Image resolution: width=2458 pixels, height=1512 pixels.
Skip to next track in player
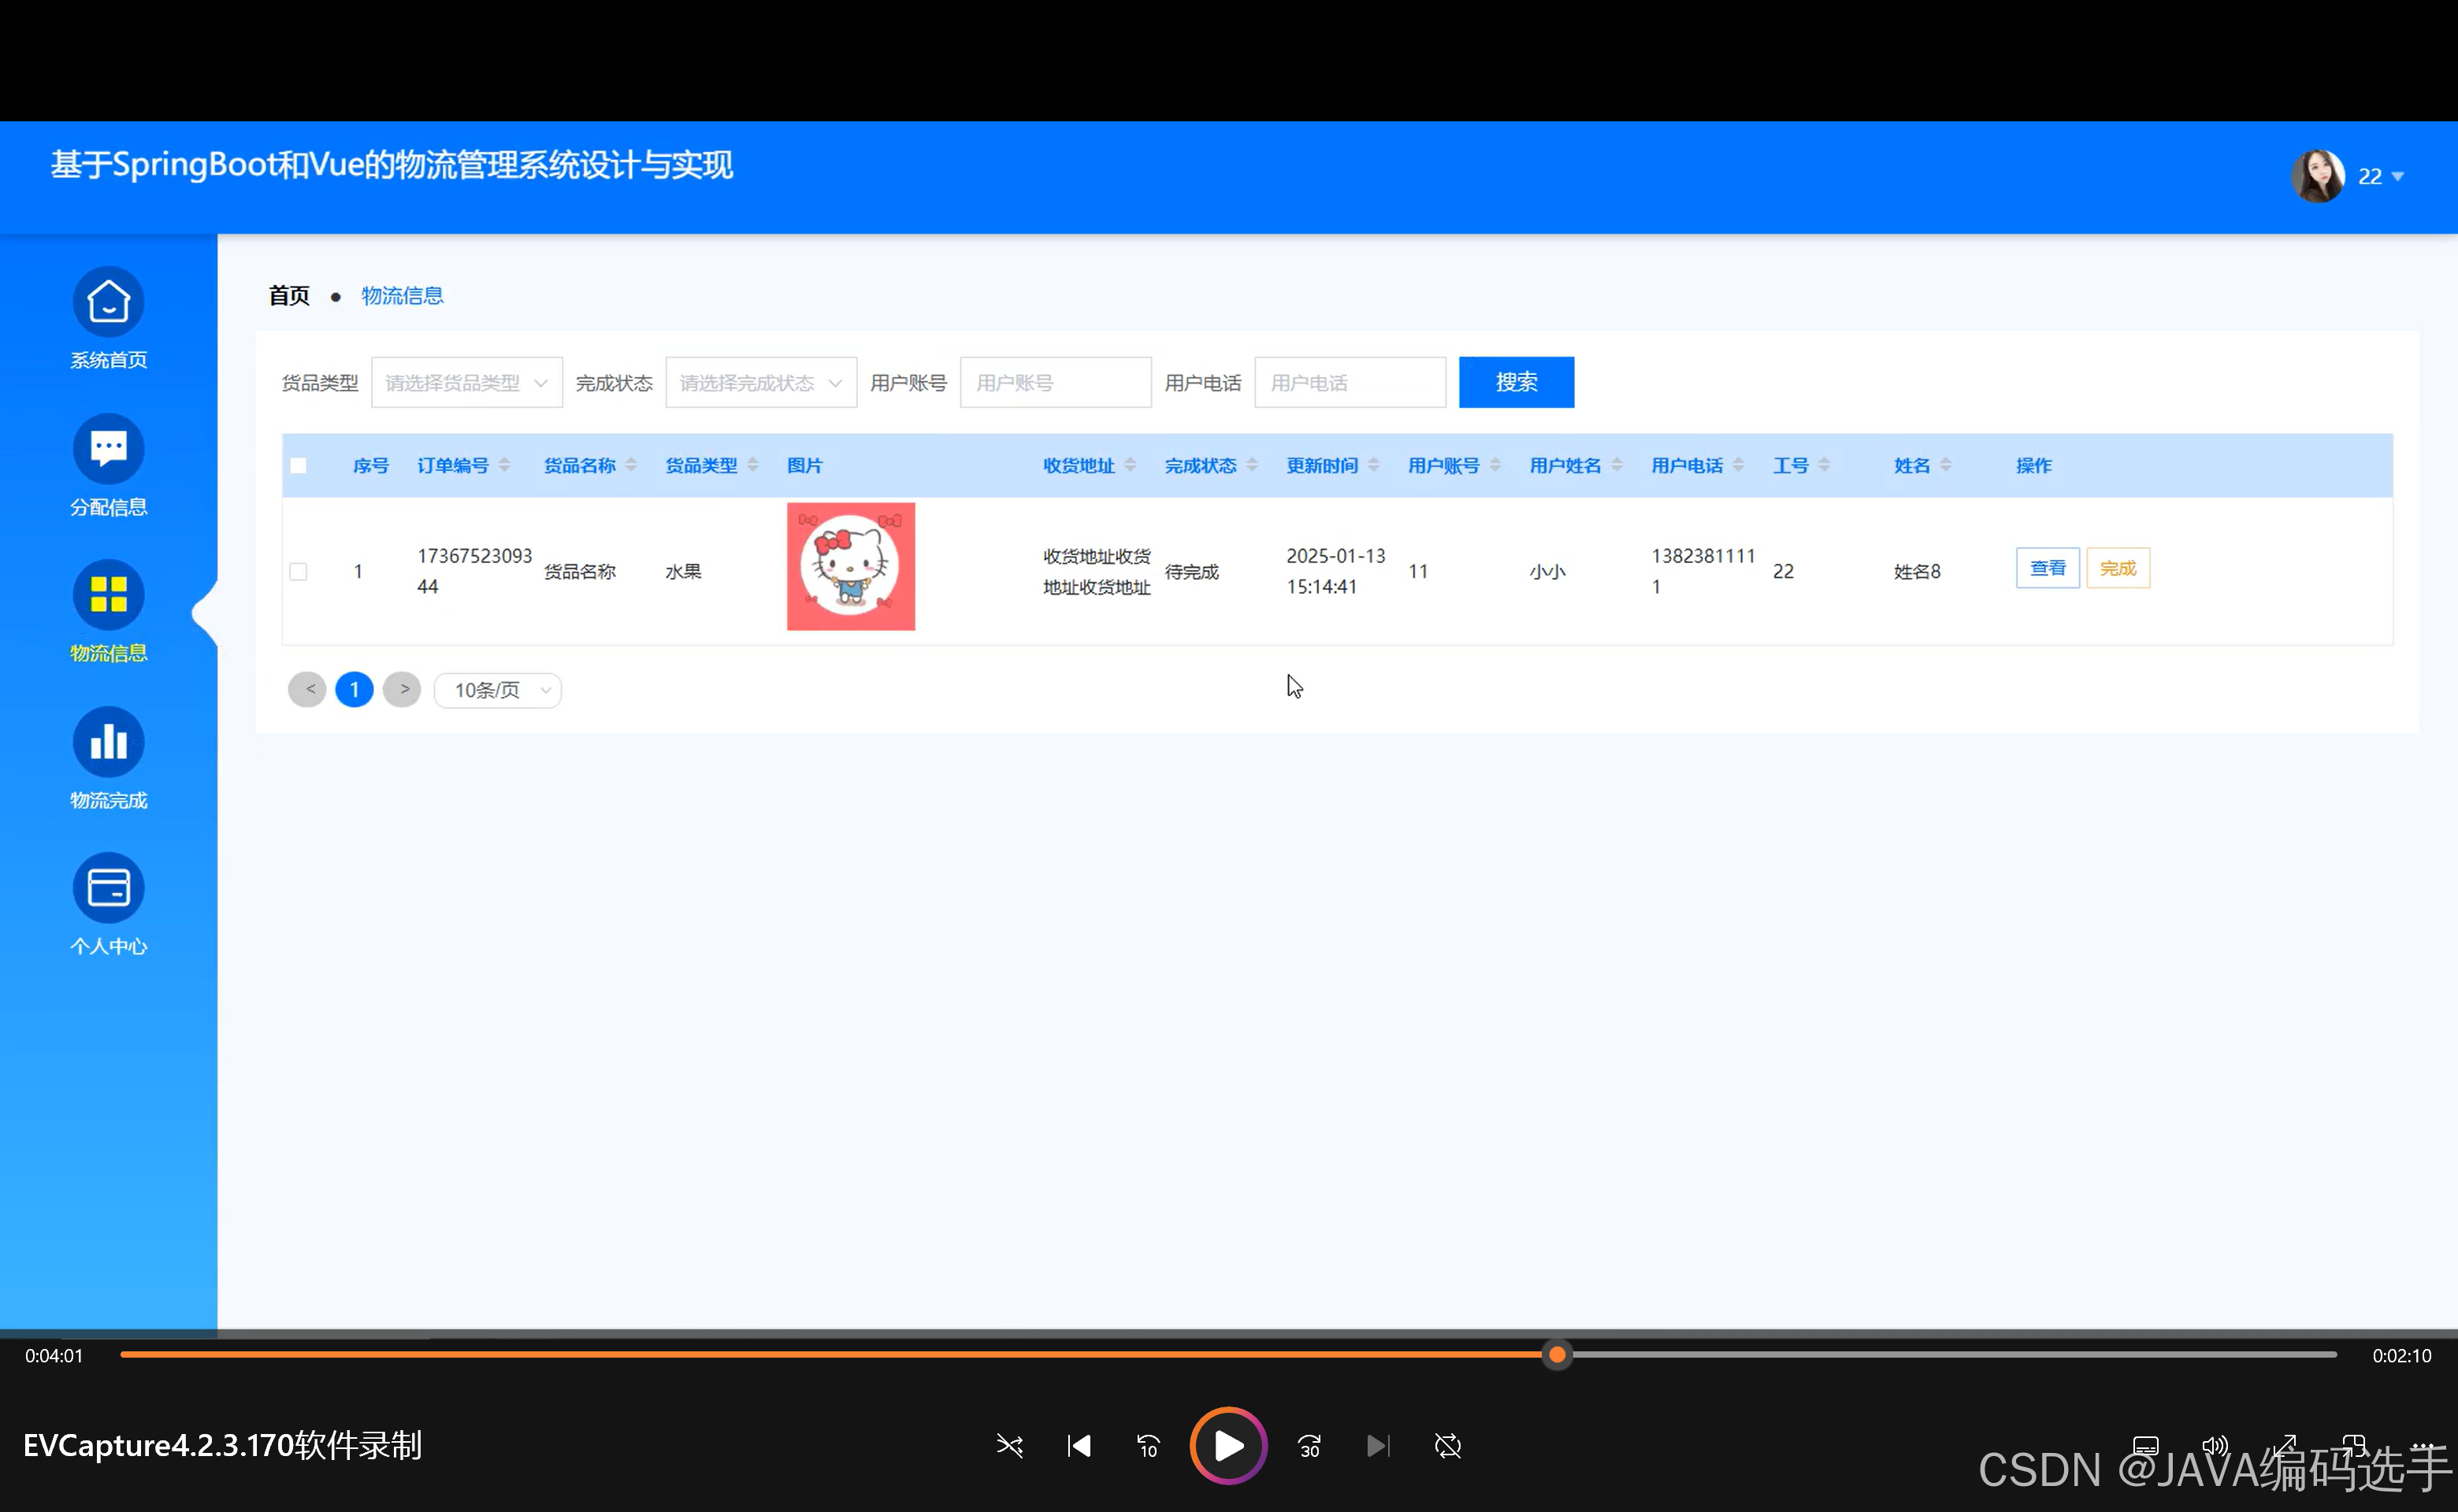pyautogui.click(x=1378, y=1446)
